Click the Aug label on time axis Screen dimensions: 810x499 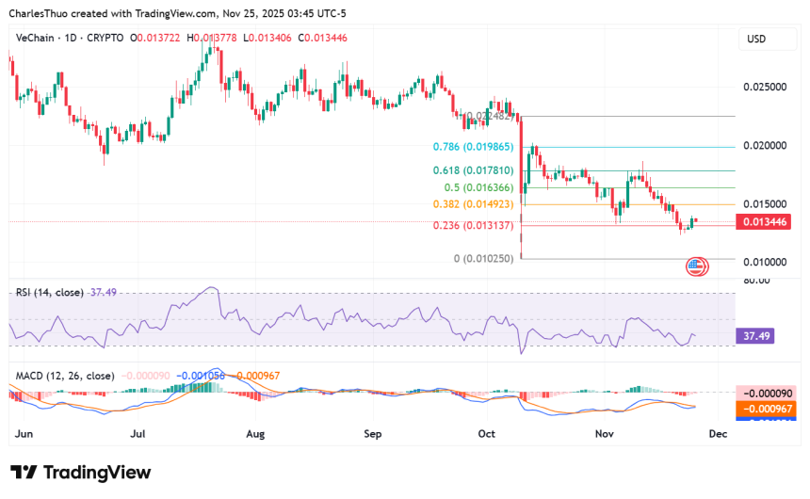254,435
